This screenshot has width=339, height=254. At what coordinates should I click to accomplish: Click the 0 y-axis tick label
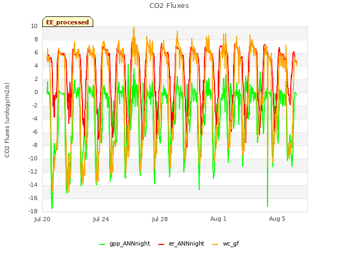pos(36,92)
